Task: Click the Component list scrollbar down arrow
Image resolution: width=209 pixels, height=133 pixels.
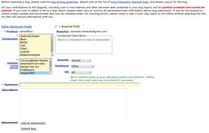Action: click(52, 55)
